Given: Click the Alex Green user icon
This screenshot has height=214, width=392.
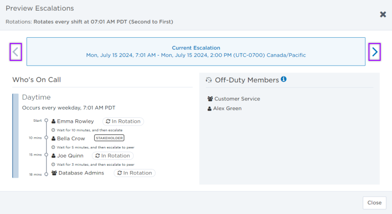Looking at the screenshot, I should pyautogui.click(x=210, y=109).
